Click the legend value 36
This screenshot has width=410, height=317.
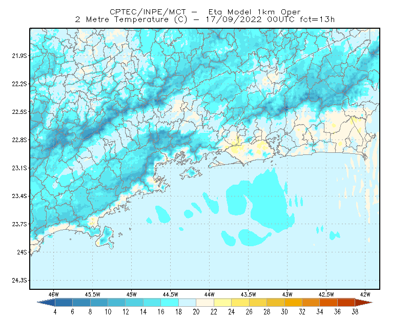pyautogui.click(x=338, y=312)
